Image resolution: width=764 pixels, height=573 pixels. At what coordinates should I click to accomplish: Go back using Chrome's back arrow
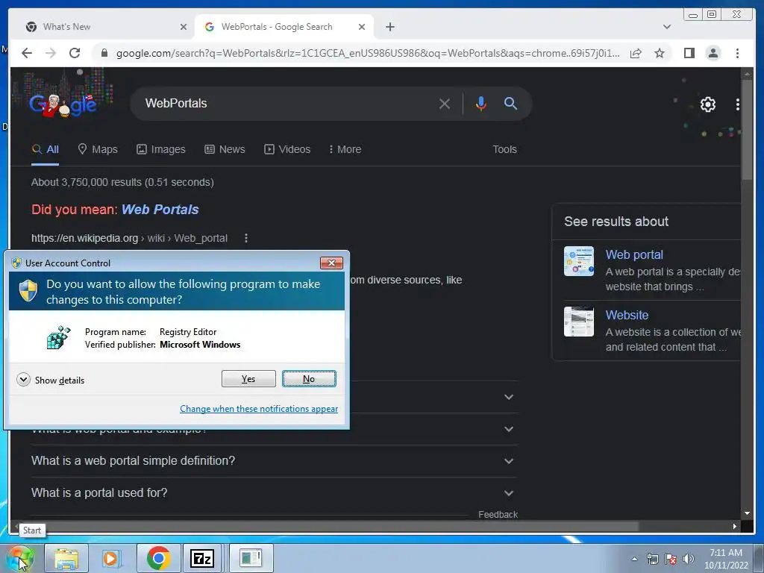pos(27,53)
